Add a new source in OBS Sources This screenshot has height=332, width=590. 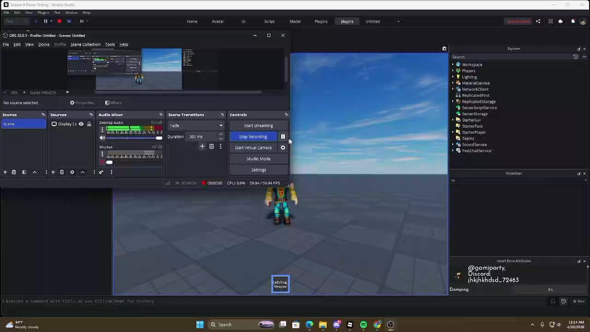[x=53, y=172]
